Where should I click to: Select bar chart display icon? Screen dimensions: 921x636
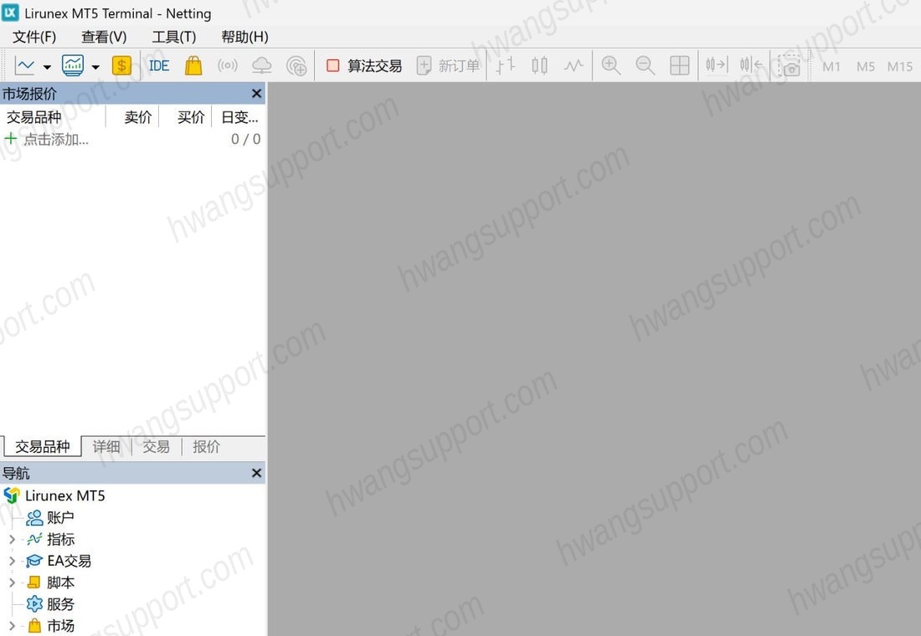(505, 65)
